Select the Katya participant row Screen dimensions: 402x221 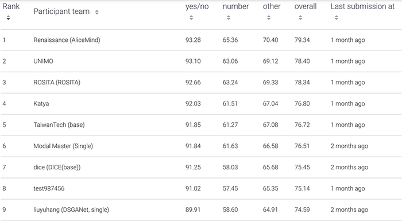(201, 103)
